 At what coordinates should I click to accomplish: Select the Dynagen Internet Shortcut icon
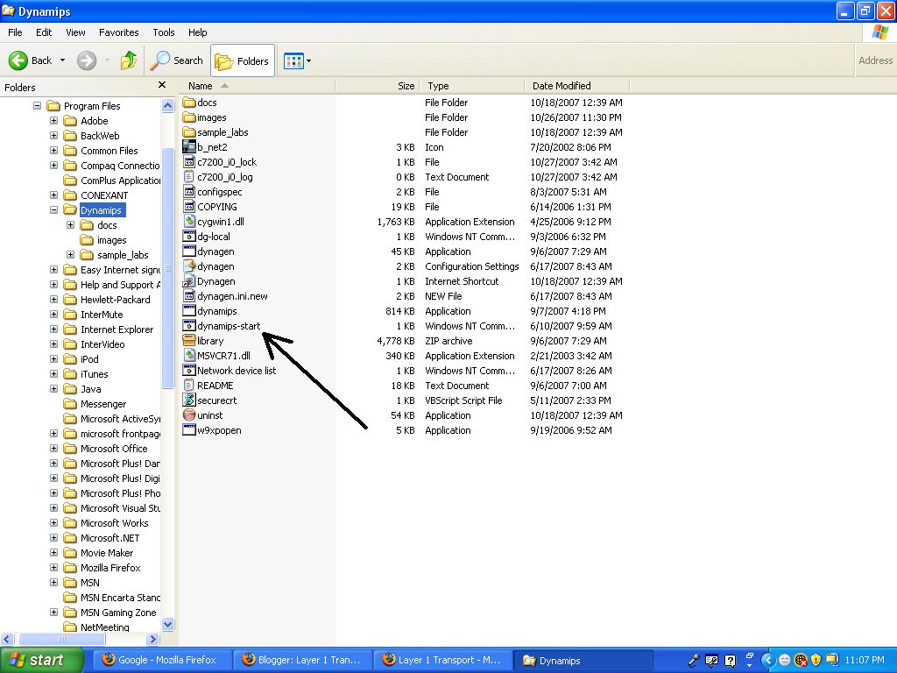pyautogui.click(x=189, y=281)
